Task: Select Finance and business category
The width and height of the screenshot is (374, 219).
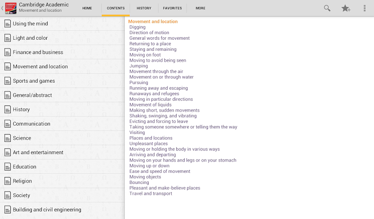Action: point(38,52)
